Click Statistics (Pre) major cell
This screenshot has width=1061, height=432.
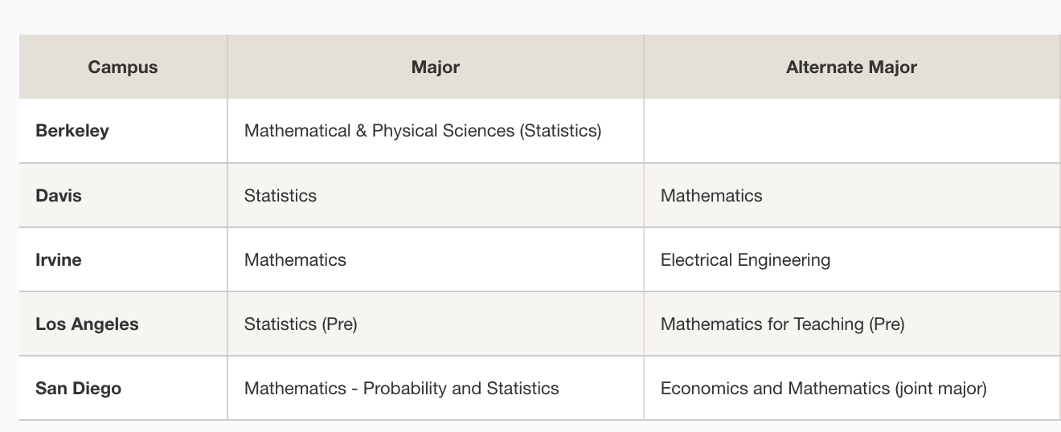(301, 324)
